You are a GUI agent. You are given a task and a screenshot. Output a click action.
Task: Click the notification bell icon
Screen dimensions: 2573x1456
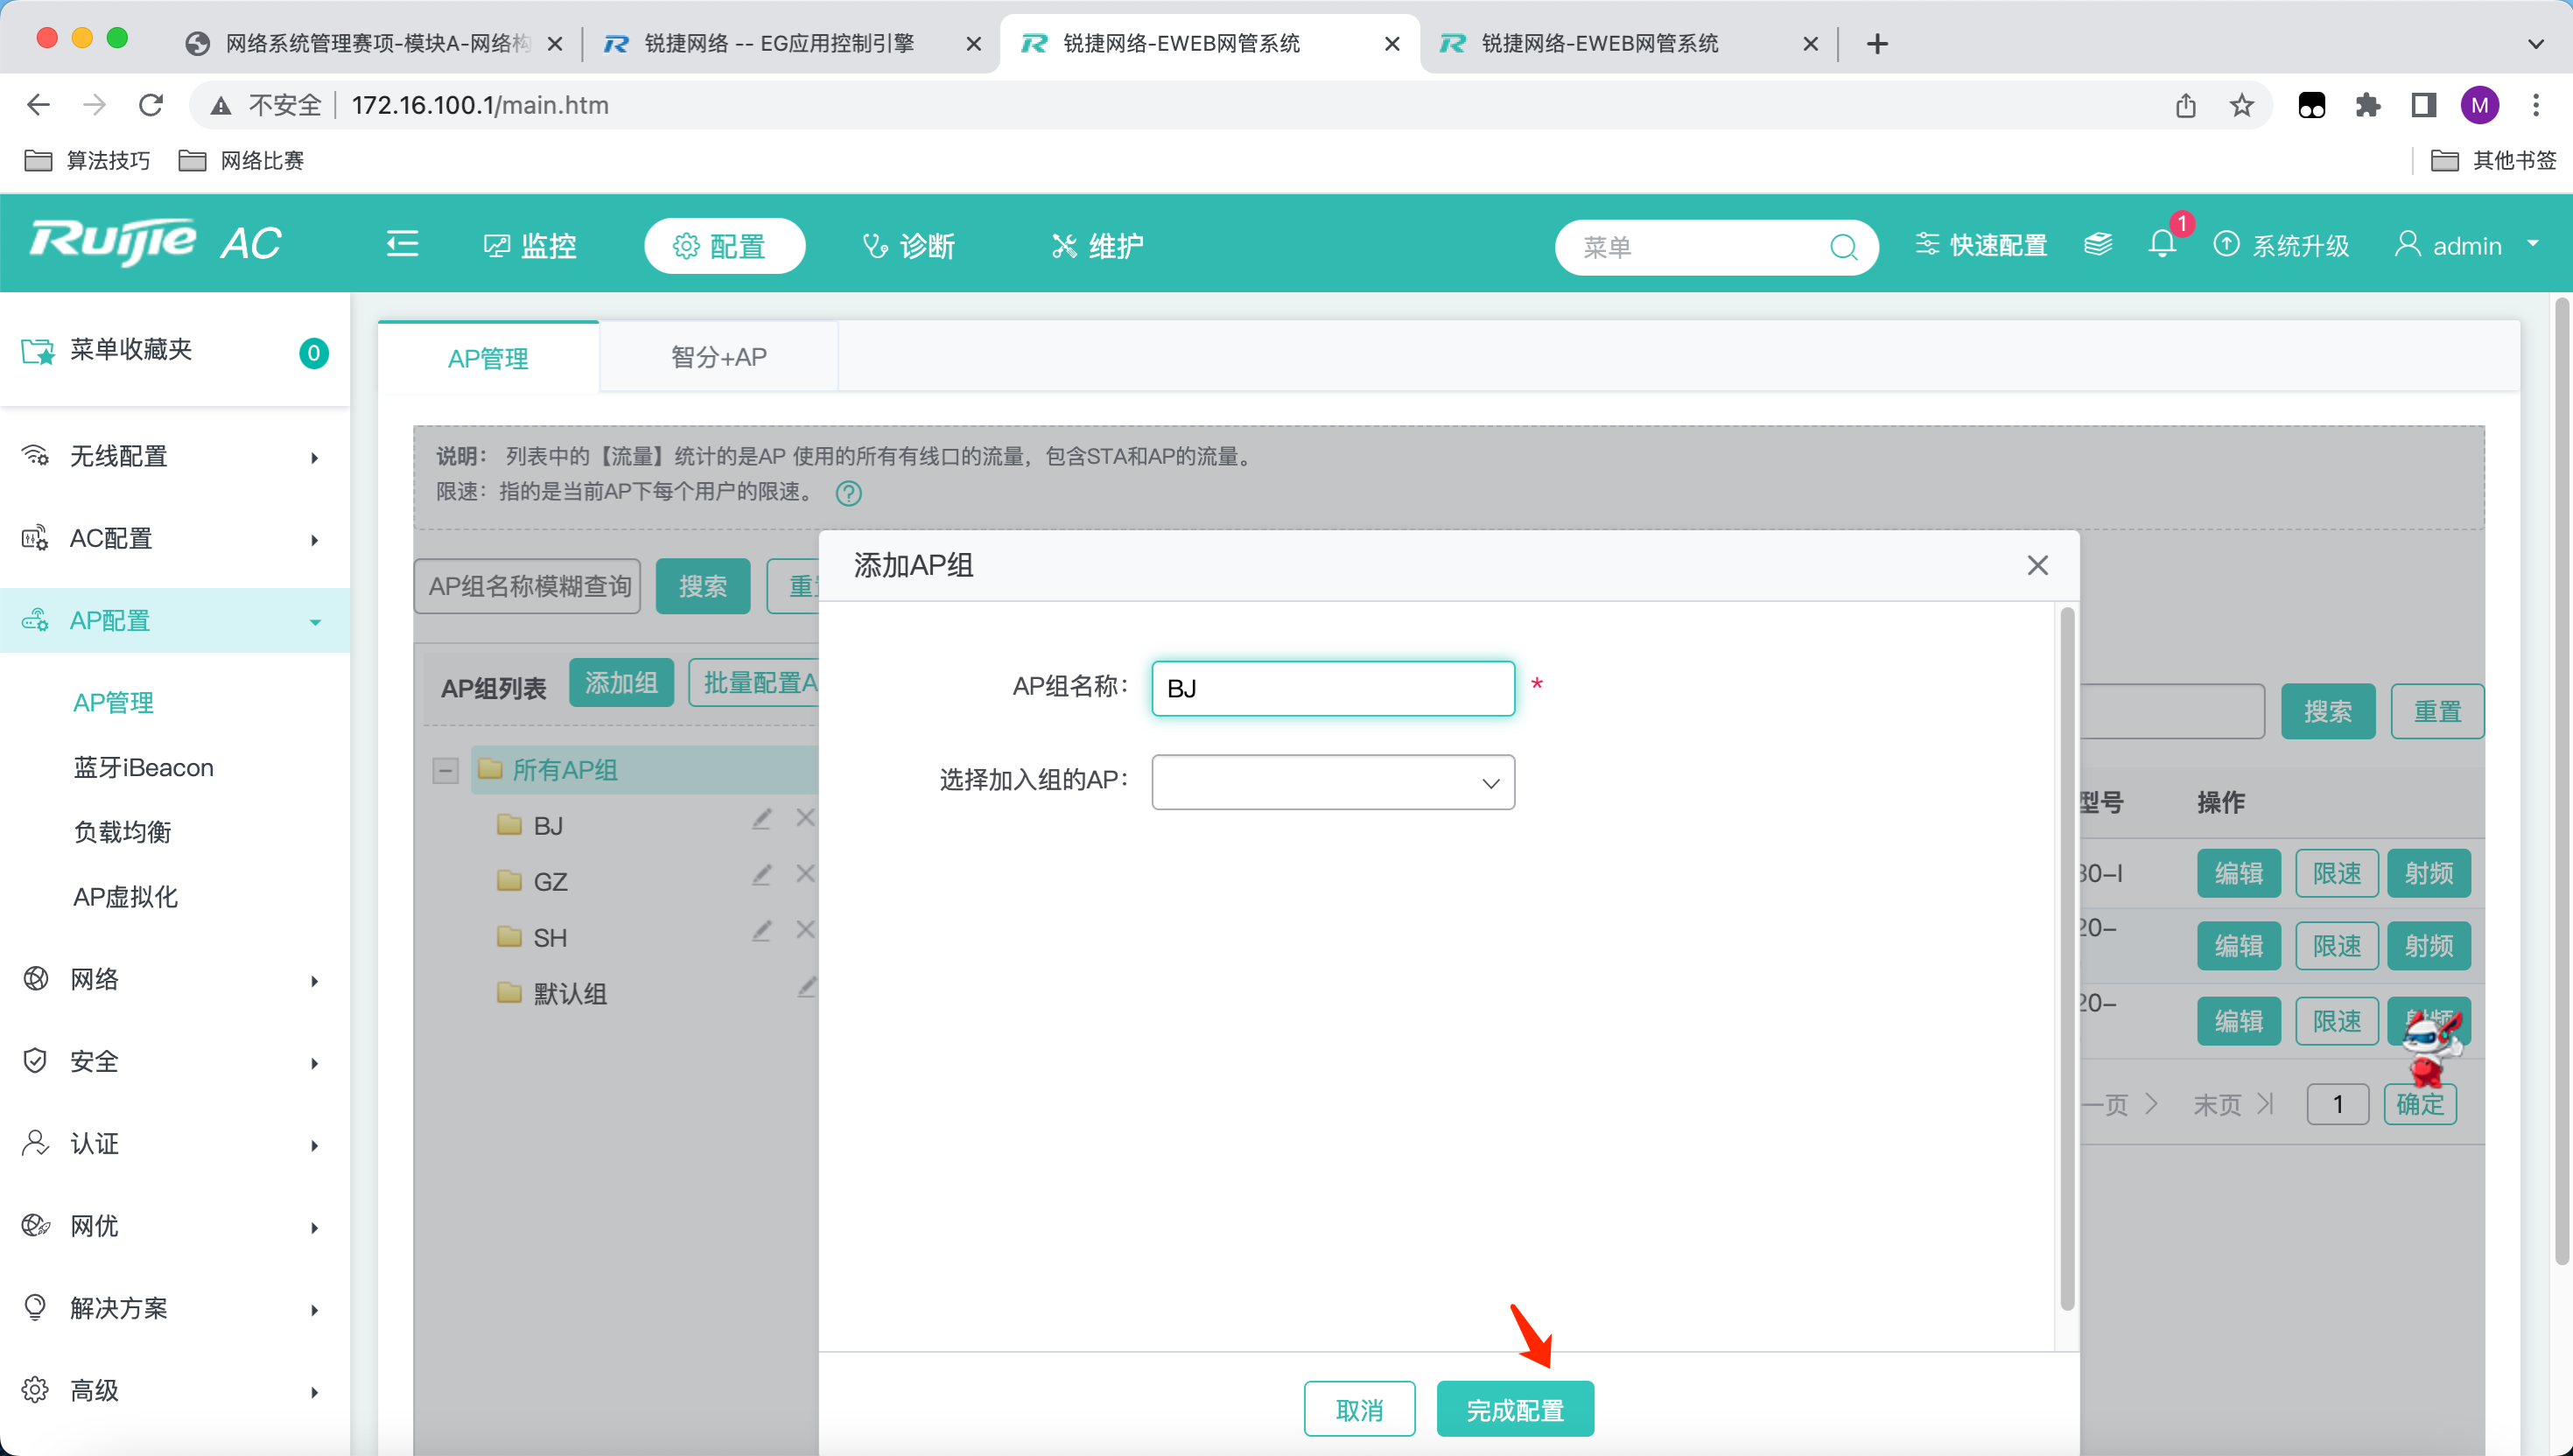point(2162,244)
